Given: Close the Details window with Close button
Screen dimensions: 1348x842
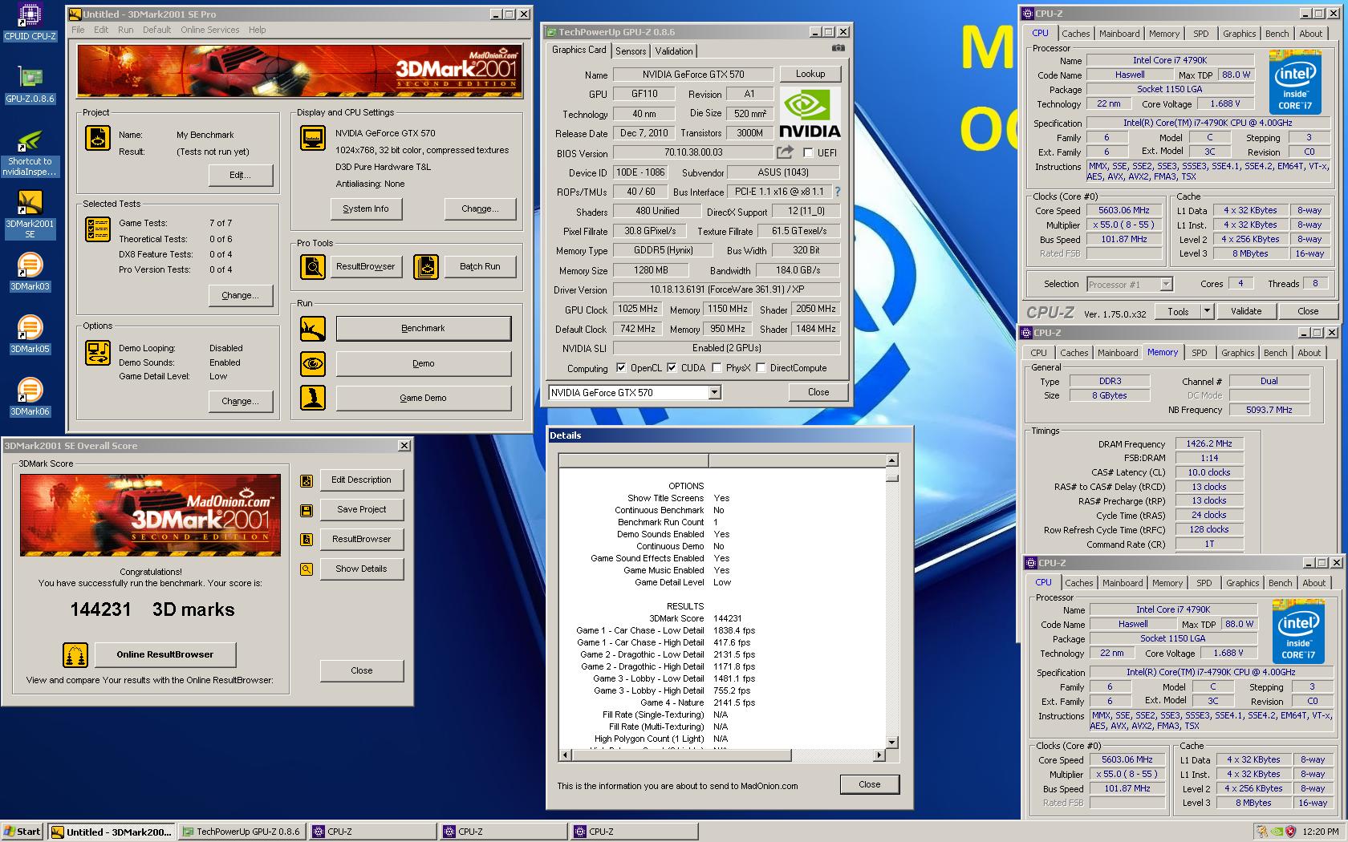Looking at the screenshot, I should pyautogui.click(x=869, y=784).
